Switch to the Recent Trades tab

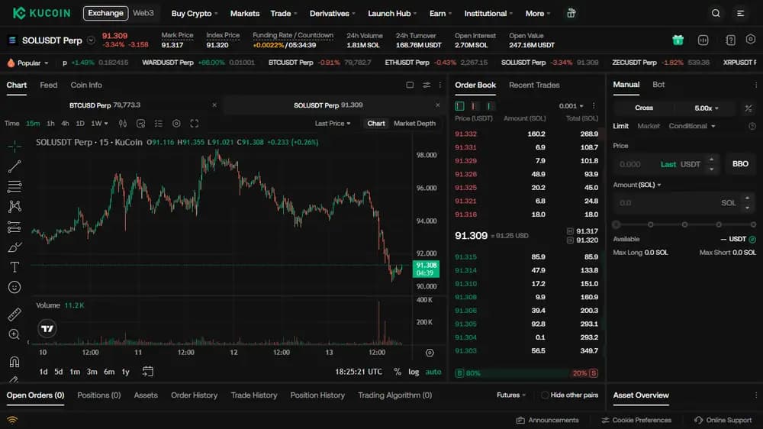534,85
